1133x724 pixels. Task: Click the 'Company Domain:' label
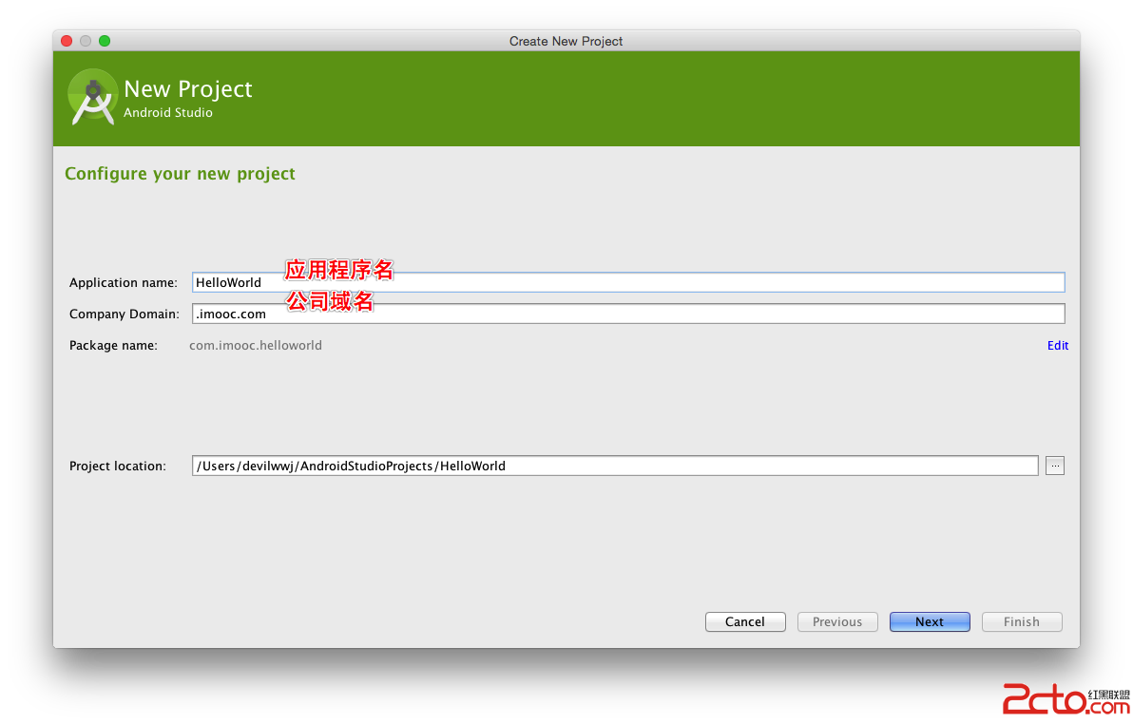(125, 314)
